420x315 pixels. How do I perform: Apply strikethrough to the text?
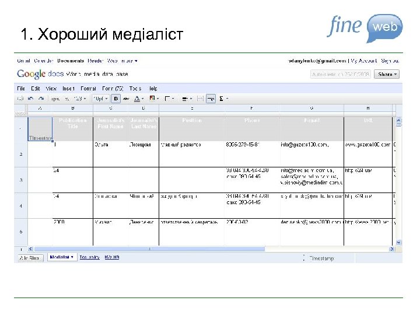[126, 99]
